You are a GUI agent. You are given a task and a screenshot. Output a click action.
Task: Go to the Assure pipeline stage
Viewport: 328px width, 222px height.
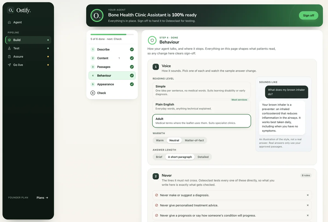[28, 56]
